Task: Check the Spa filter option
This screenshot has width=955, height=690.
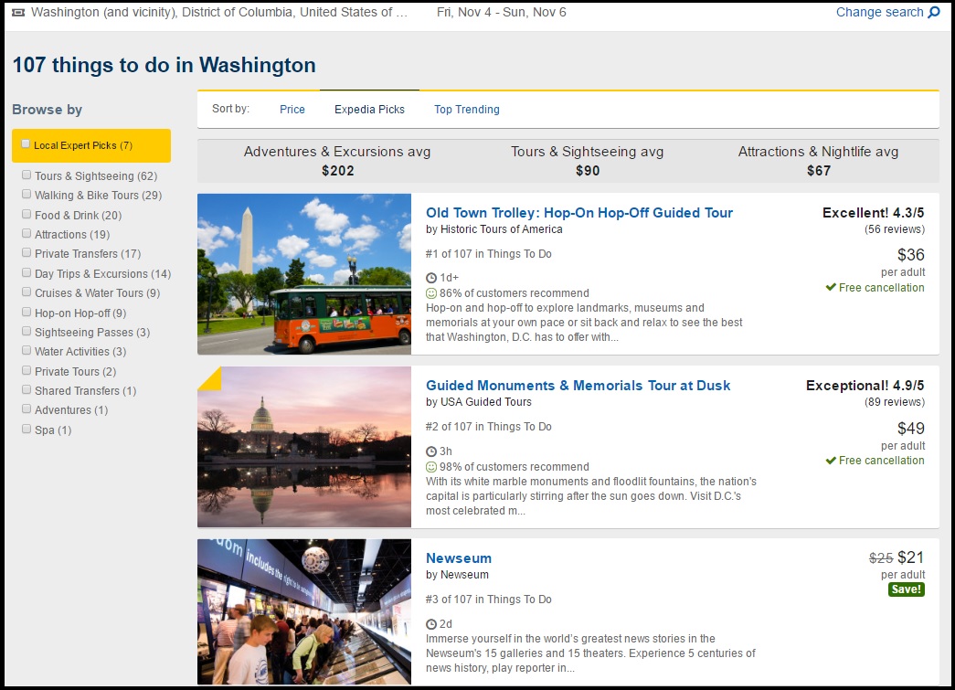Action: pos(26,428)
